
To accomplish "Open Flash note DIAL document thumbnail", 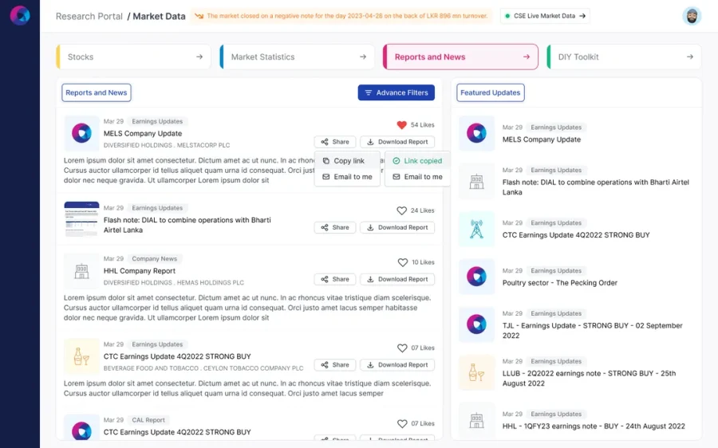I will [x=81, y=219].
